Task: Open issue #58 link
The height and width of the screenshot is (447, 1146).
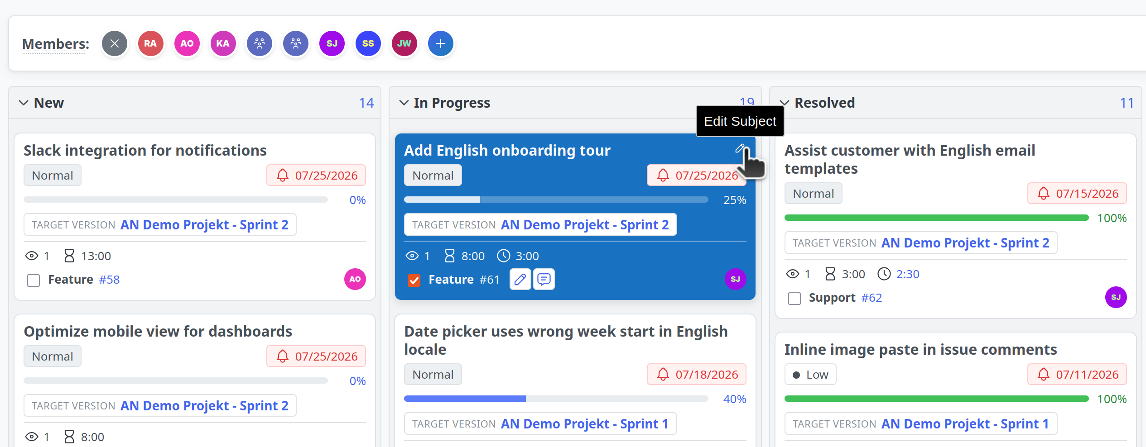Action: coord(109,280)
